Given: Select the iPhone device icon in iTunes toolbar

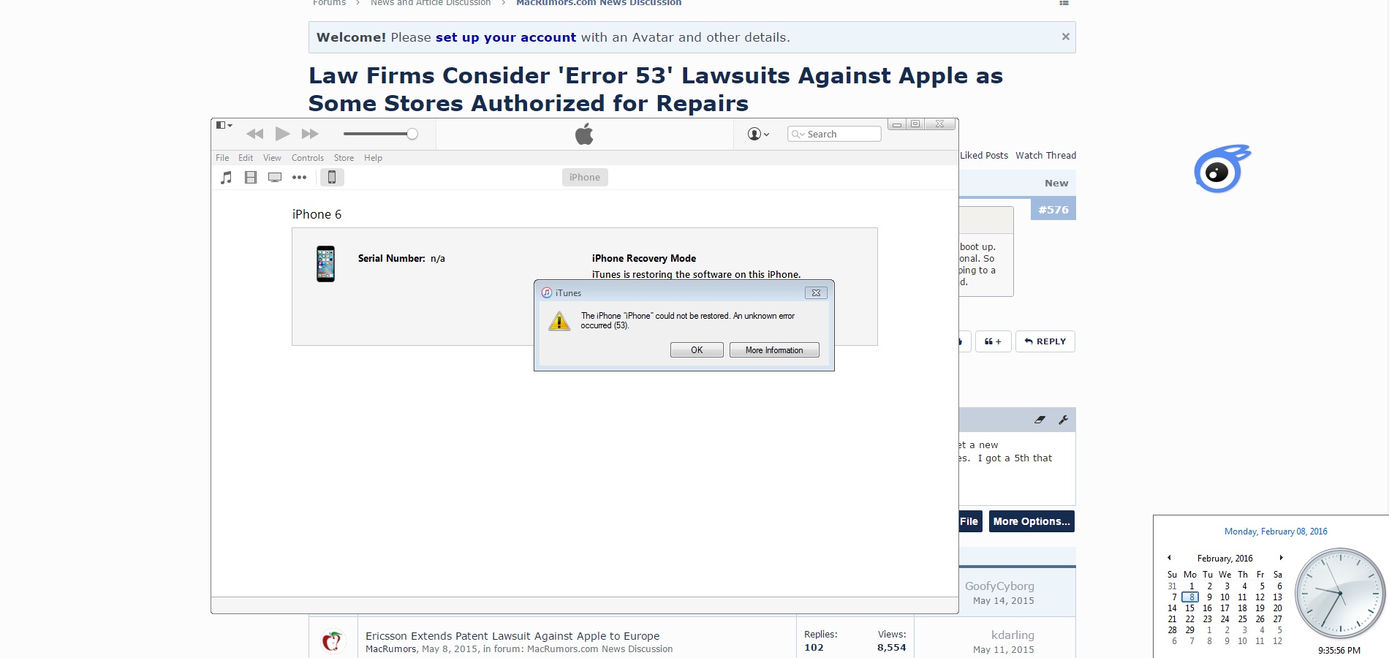Looking at the screenshot, I should 332,177.
